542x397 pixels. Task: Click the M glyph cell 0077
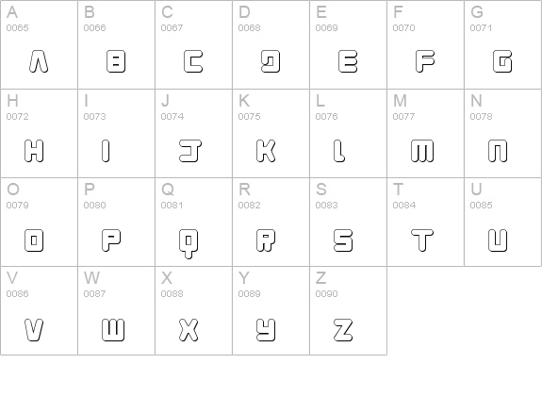point(425,134)
